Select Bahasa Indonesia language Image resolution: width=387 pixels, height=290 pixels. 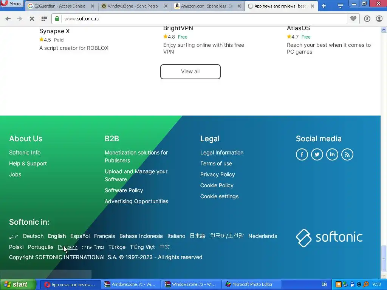(141, 236)
